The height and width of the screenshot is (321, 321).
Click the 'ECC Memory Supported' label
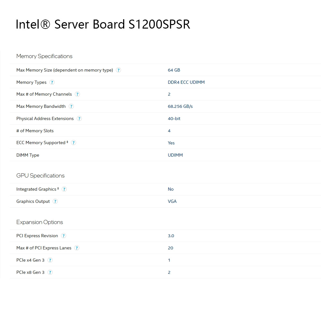(41, 143)
